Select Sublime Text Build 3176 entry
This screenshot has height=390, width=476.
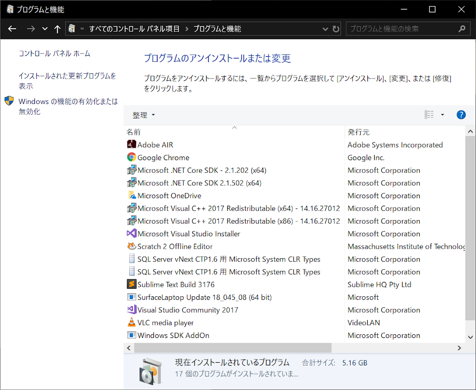(x=176, y=285)
